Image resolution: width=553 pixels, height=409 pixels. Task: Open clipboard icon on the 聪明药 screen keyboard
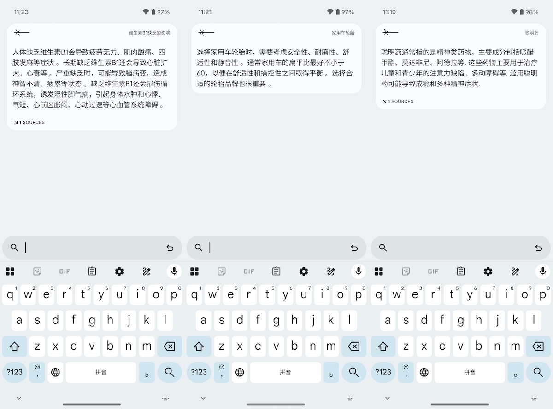pos(460,271)
